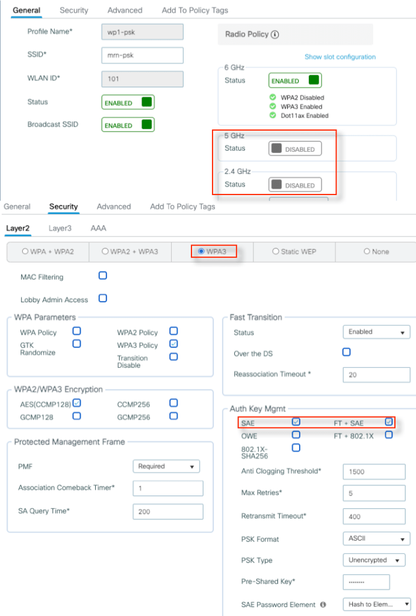
Task: Enable the OWE key management checkbox
Action: pos(296,435)
